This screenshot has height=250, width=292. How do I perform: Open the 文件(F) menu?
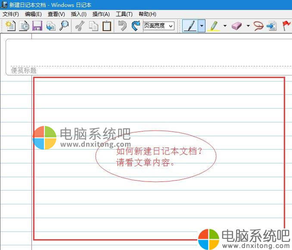coord(11,14)
